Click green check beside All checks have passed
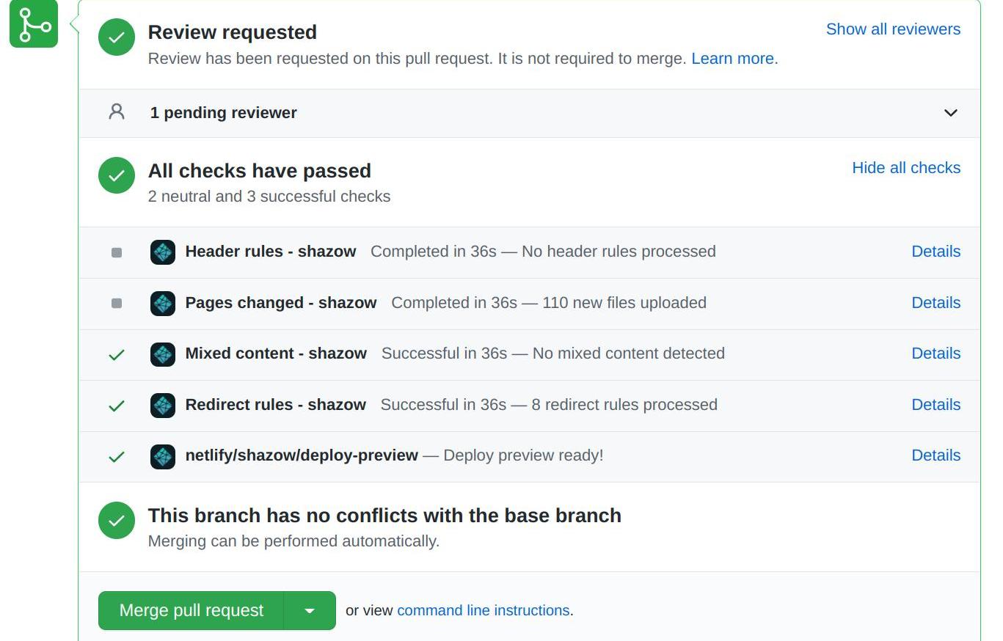This screenshot has height=641, width=1003. pos(117,176)
